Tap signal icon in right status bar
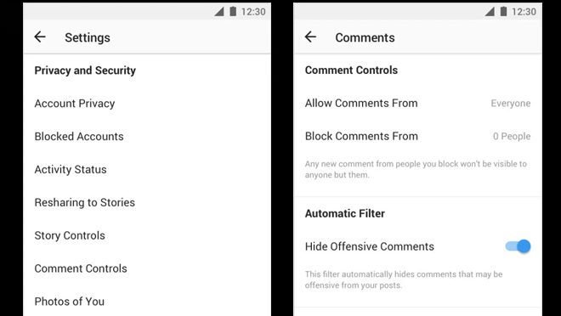Viewport: 561px width, 316px height. 490,12
